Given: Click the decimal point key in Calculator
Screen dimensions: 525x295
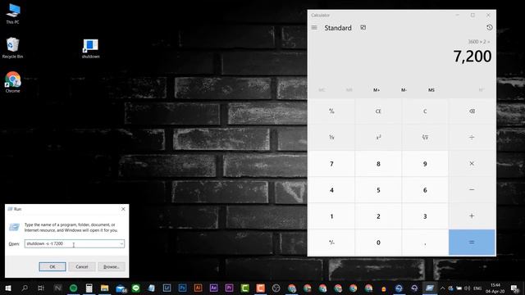Looking at the screenshot, I should point(425,243).
